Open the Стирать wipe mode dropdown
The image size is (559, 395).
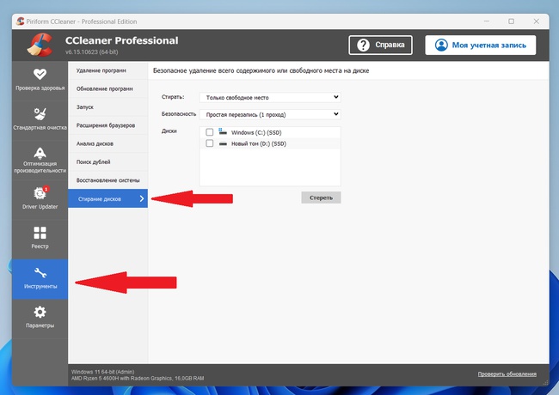coord(270,97)
